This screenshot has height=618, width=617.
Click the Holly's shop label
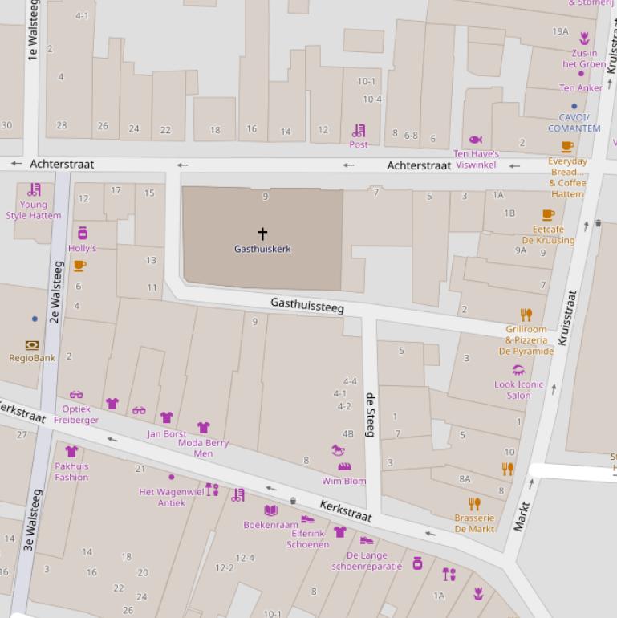[82, 248]
